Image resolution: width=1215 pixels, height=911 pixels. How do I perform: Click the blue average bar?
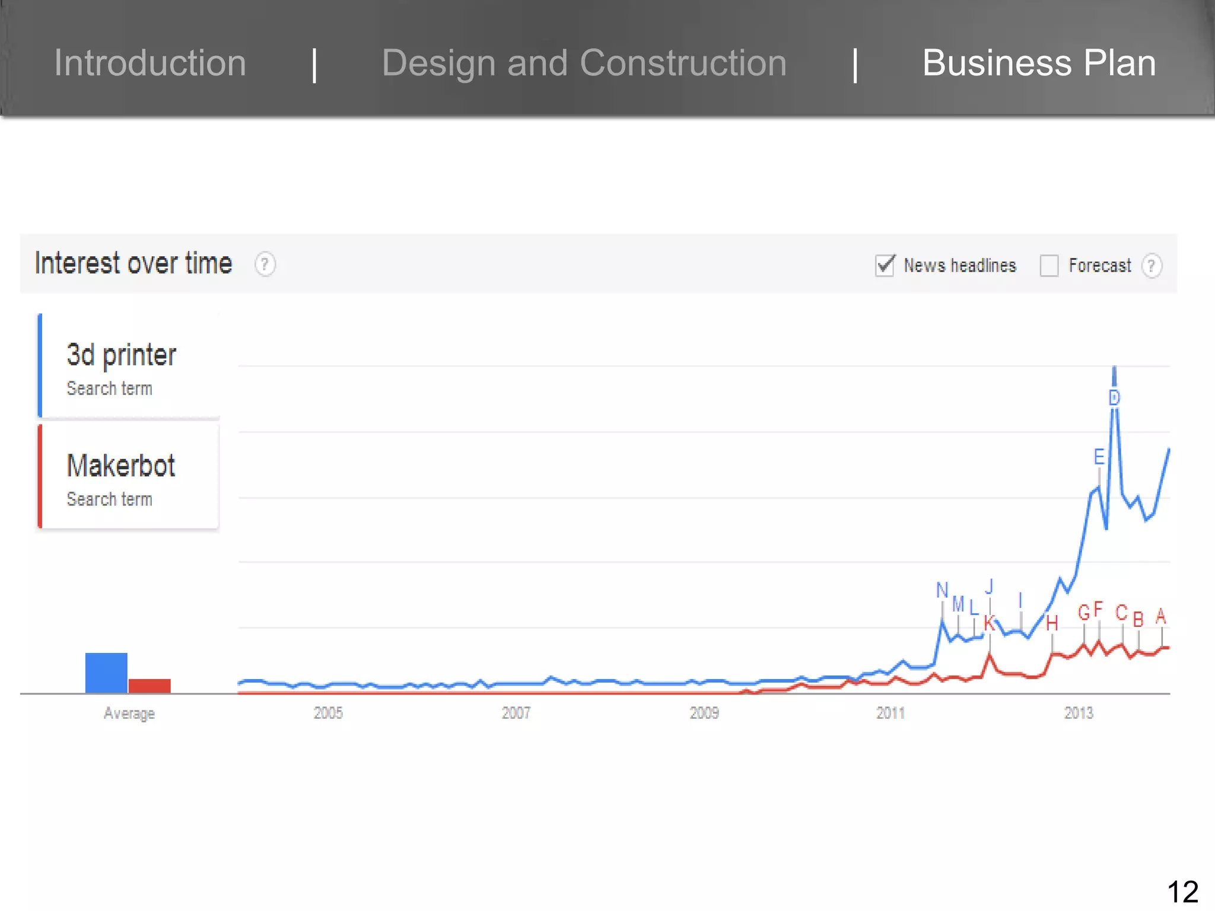click(106, 673)
